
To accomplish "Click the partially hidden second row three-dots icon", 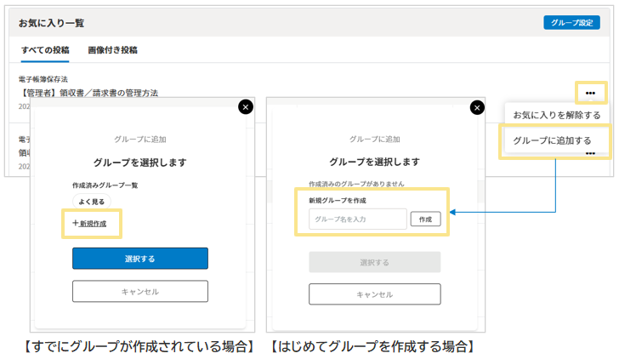I will [590, 154].
